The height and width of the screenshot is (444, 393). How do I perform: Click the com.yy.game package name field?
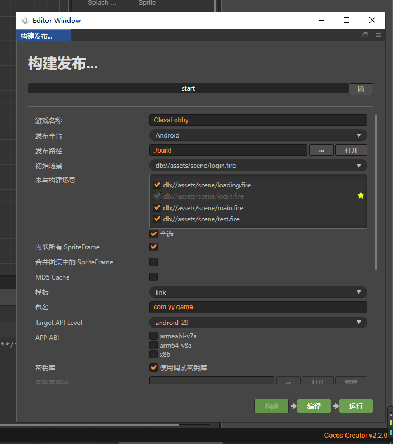click(x=258, y=307)
